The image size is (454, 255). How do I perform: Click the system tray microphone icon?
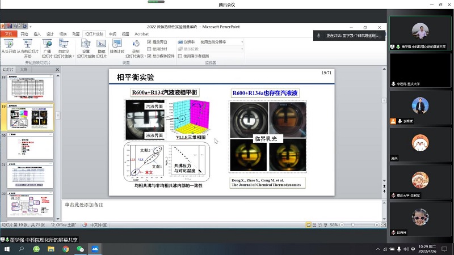[399, 249]
